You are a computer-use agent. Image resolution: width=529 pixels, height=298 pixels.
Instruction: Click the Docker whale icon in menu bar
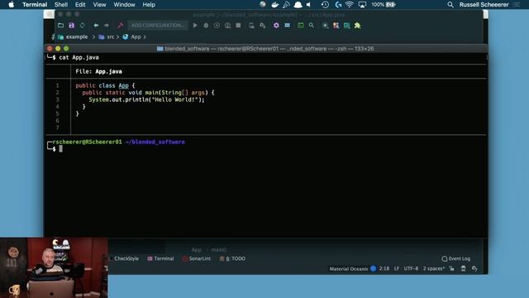(x=275, y=5)
